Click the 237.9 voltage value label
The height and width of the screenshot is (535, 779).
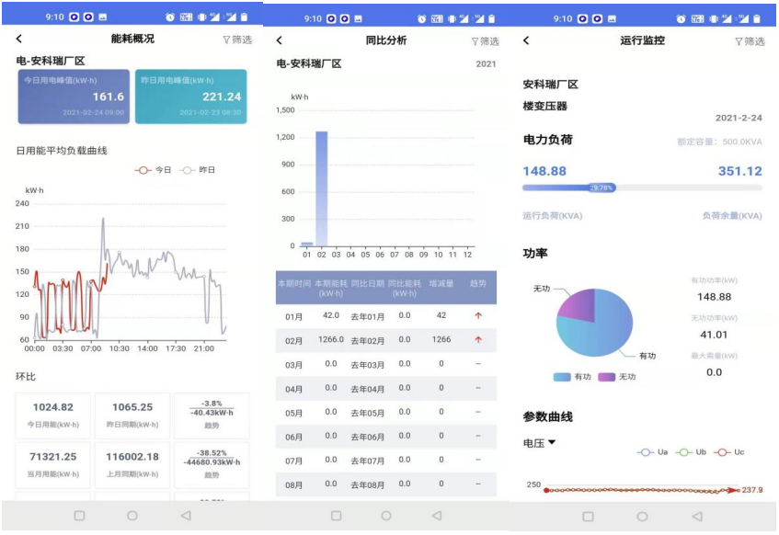(752, 490)
